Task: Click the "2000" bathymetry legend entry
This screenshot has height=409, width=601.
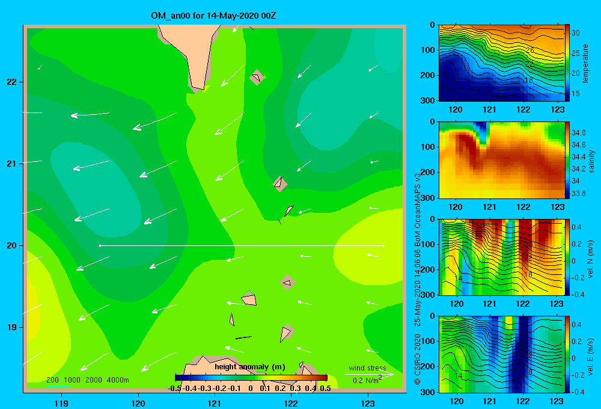Action: click(x=94, y=380)
